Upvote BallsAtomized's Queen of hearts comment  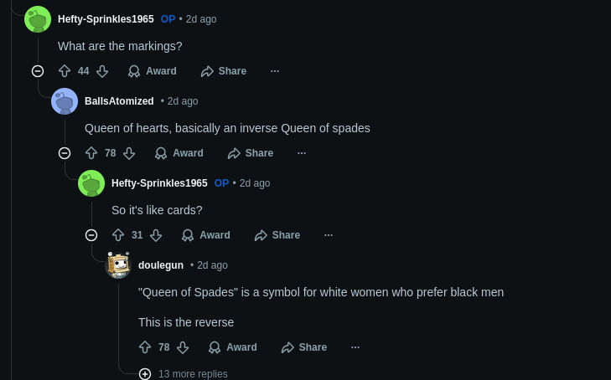coord(91,153)
